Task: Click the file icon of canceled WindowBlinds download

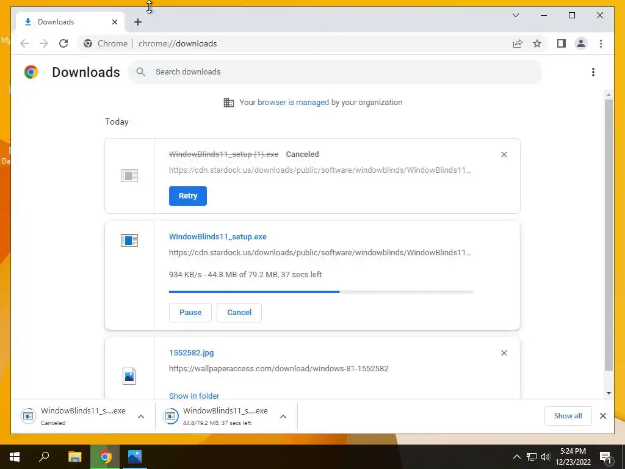Action: click(x=129, y=175)
